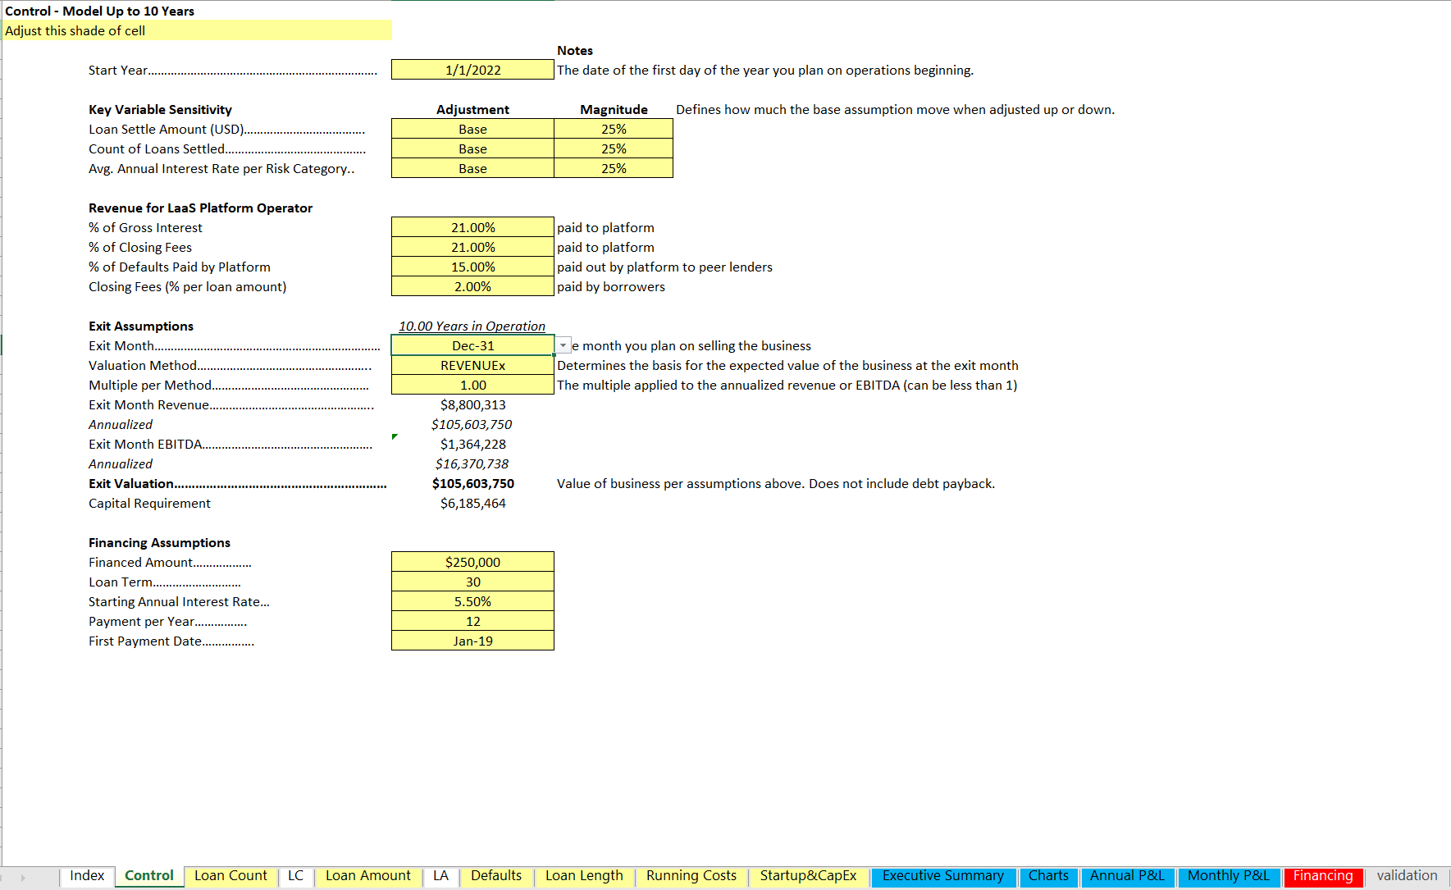
Task: Select Payment per Year cell value 12
Action: click(472, 621)
